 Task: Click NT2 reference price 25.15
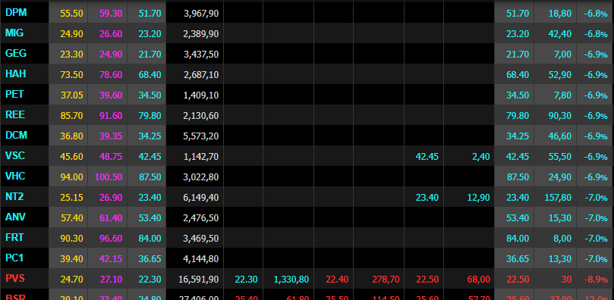[x=71, y=198]
